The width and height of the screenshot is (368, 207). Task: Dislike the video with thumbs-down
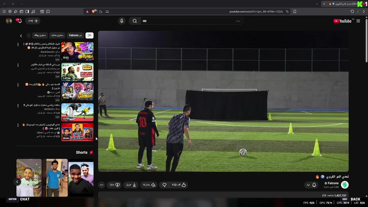tap(164, 185)
